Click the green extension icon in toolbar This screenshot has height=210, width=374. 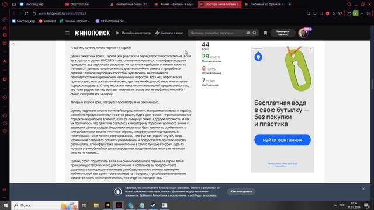point(355,13)
